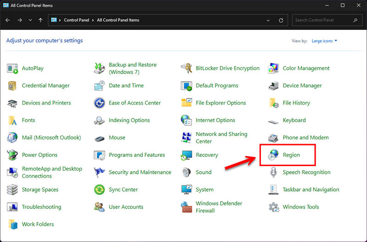Click the Keyboard icon
Screen dimensions: 367x242
coord(273,122)
